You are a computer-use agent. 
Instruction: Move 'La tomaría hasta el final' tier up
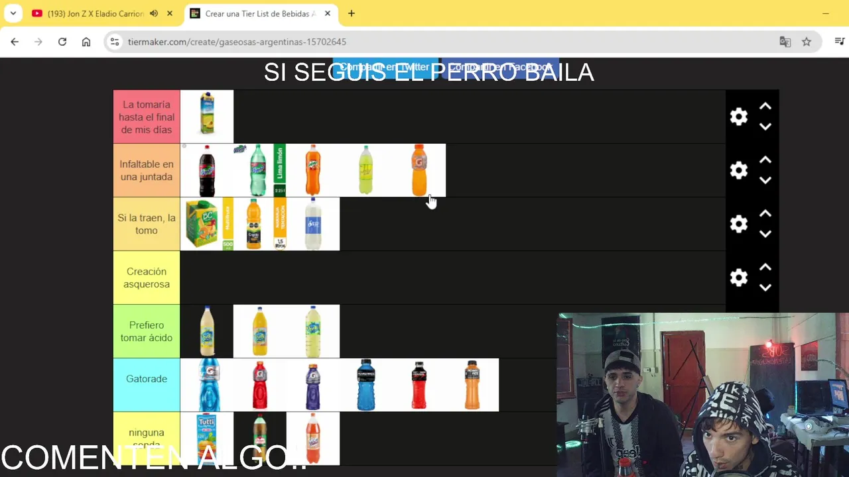click(x=765, y=106)
